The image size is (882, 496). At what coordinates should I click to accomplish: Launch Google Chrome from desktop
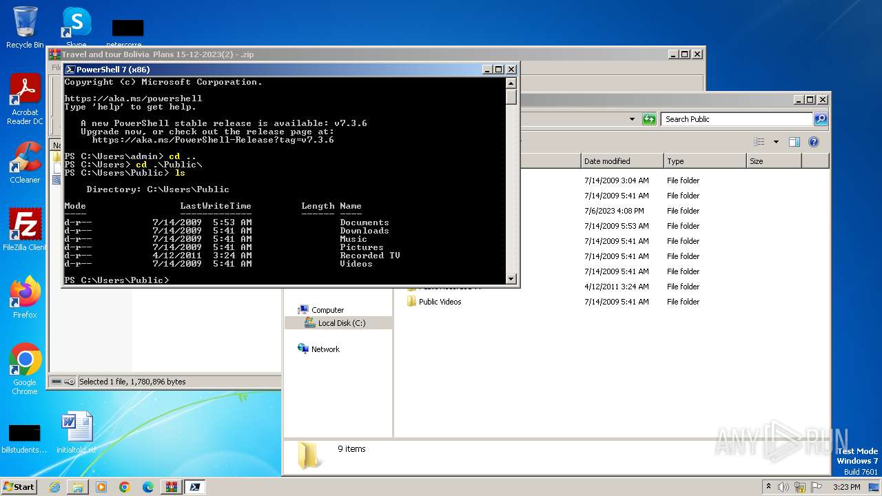tap(25, 369)
